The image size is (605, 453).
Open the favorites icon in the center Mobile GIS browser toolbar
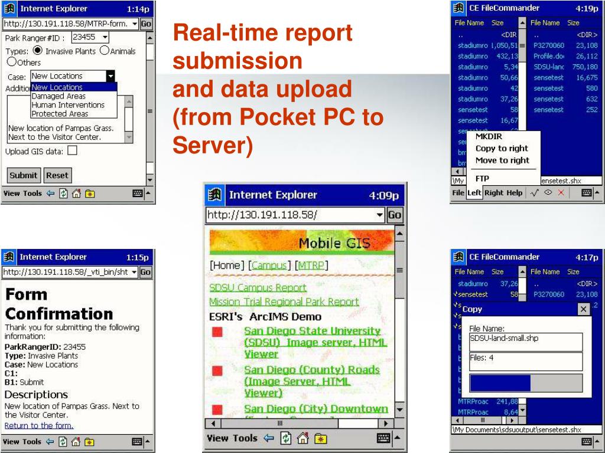321,438
